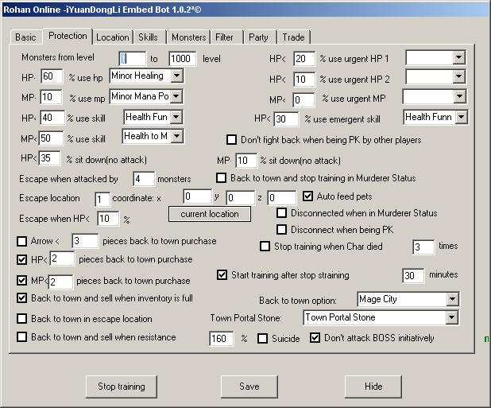This screenshot has width=491, height=408.
Task: Click the coordinate z field
Action: pyautogui.click(x=281, y=198)
